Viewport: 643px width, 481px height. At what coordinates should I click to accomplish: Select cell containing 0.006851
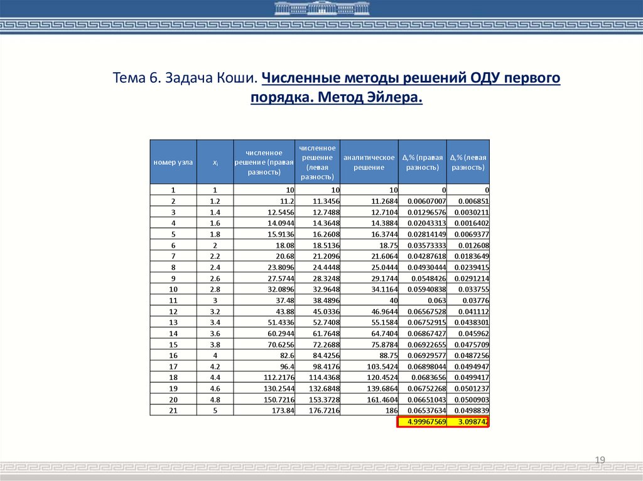[x=468, y=201]
